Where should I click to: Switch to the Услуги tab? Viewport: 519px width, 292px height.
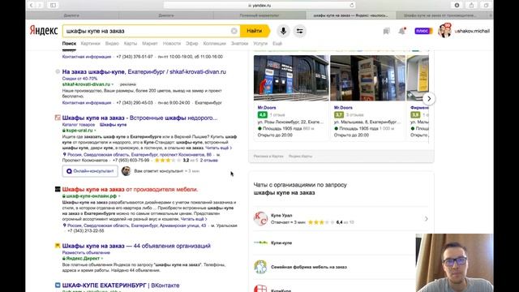(260, 43)
